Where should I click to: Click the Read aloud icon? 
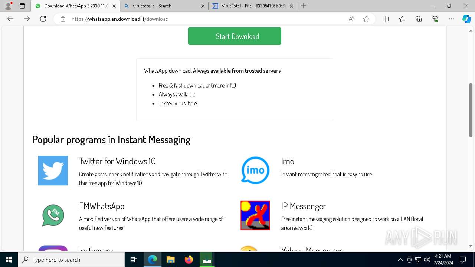(x=351, y=19)
